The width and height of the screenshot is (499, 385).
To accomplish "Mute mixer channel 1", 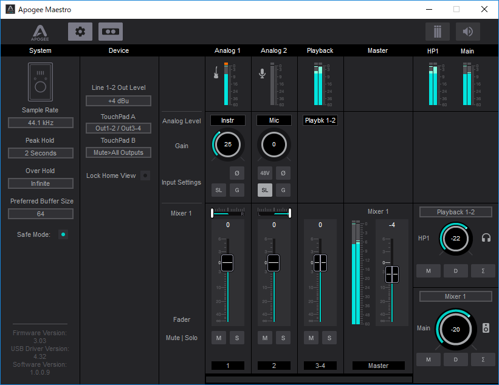I will 219,338.
